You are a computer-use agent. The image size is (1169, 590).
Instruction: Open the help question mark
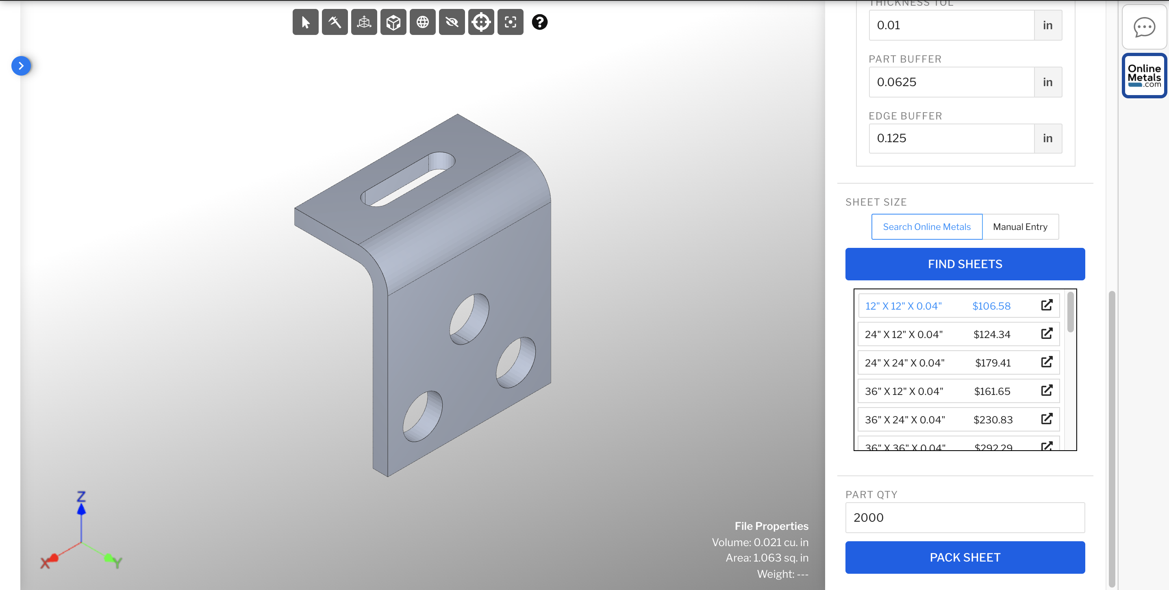pyautogui.click(x=539, y=22)
